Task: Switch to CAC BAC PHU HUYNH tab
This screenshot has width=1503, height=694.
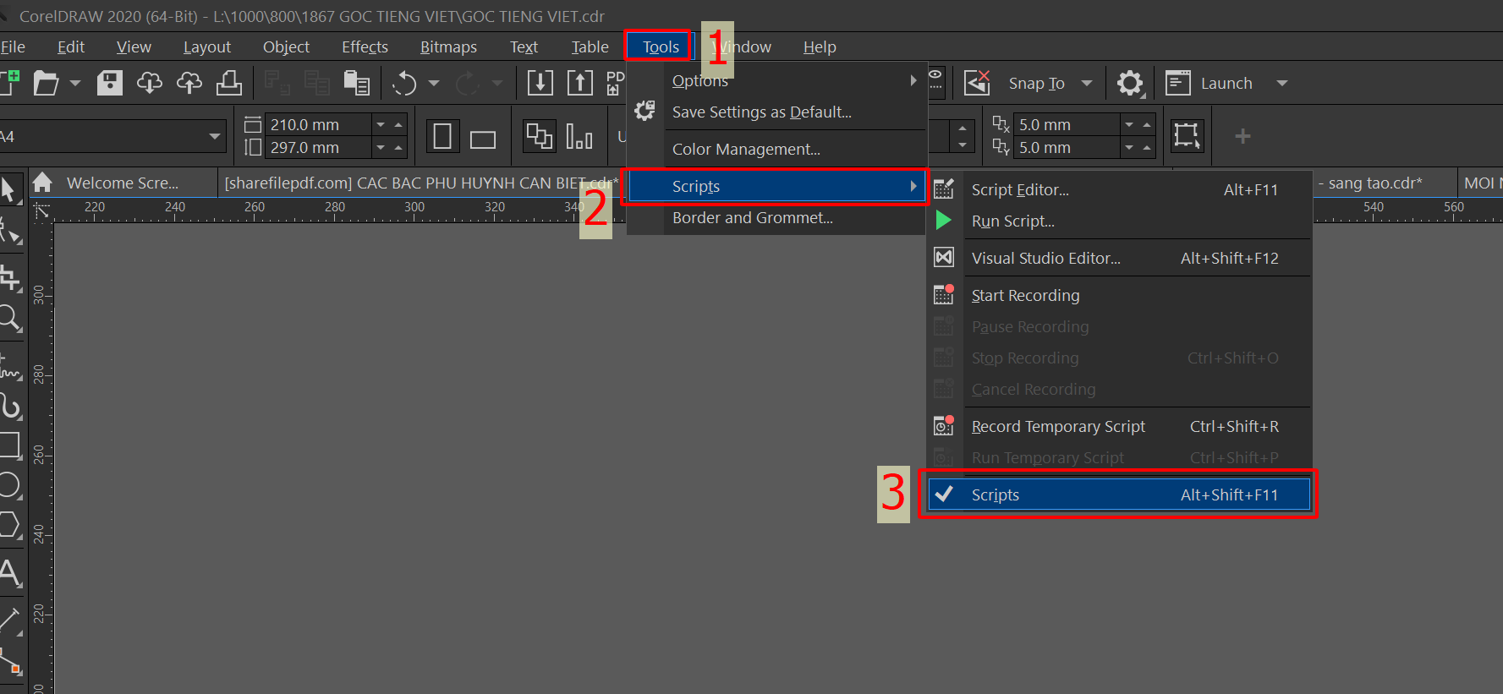Action: point(421,183)
